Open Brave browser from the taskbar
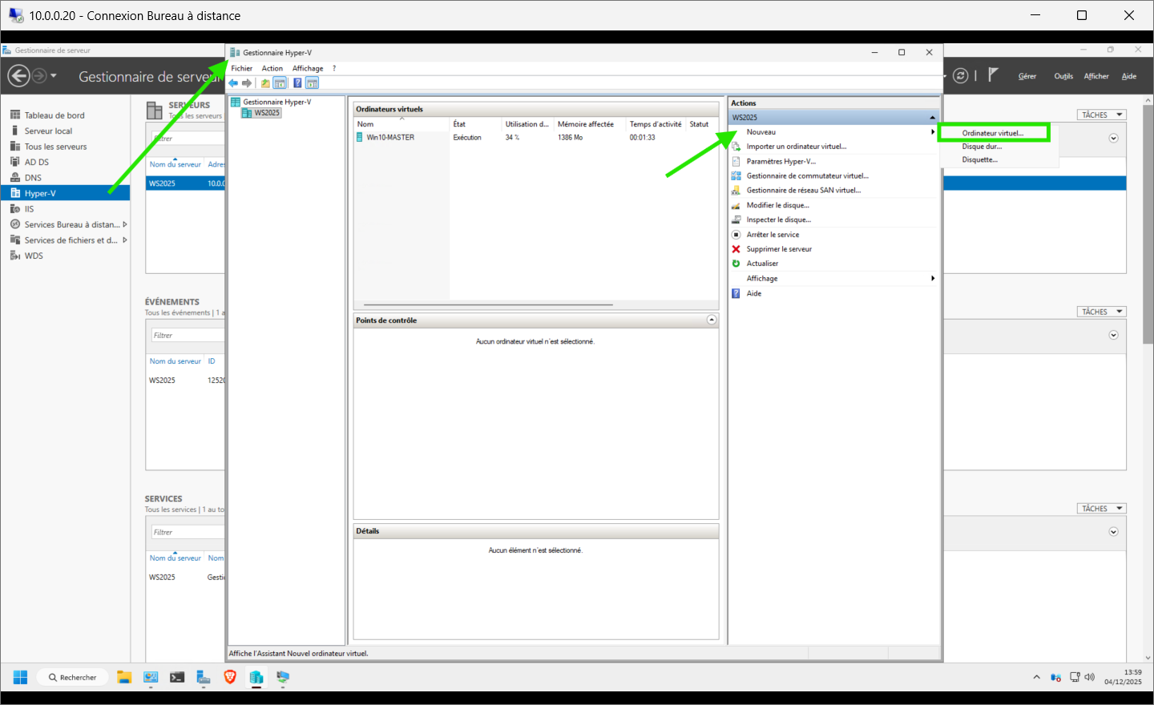Viewport: 1154px width, 705px height. pyautogui.click(x=230, y=677)
